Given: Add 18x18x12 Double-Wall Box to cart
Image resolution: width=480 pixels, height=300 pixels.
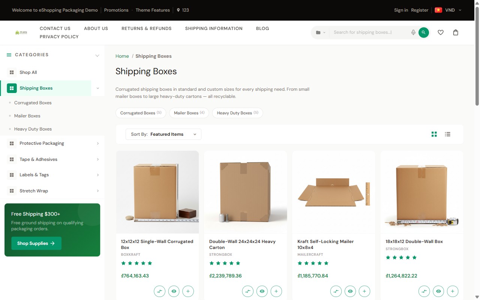Looking at the screenshot, I should (453, 291).
